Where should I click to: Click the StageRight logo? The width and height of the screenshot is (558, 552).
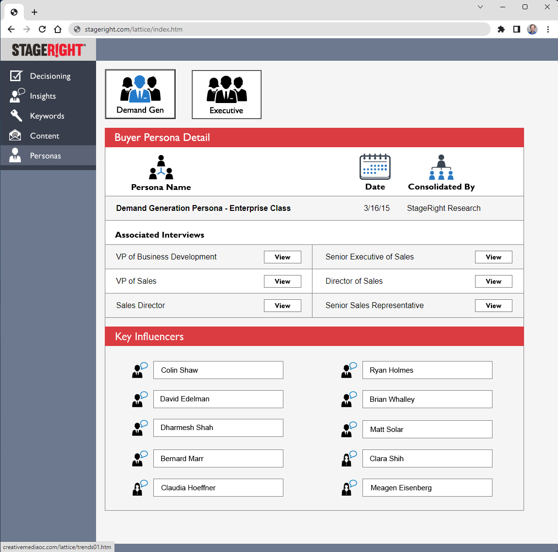pyautogui.click(x=49, y=50)
